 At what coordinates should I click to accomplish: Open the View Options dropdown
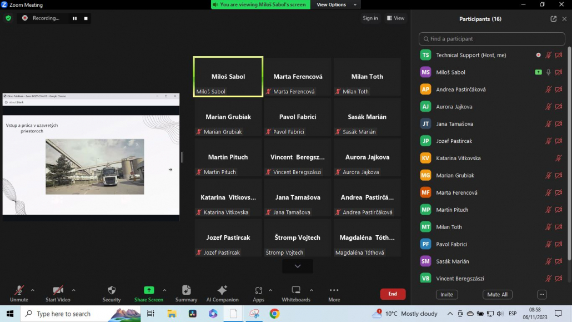coord(332,4)
